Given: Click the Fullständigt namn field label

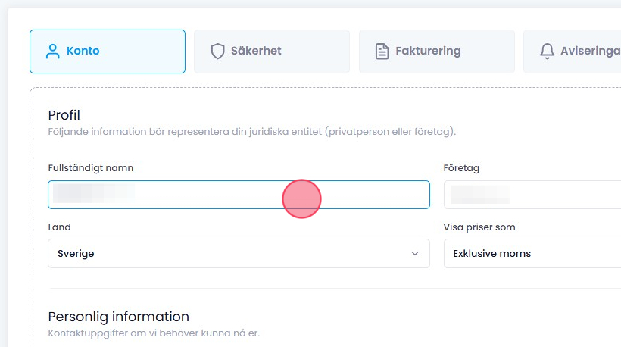Looking at the screenshot, I should tap(91, 168).
